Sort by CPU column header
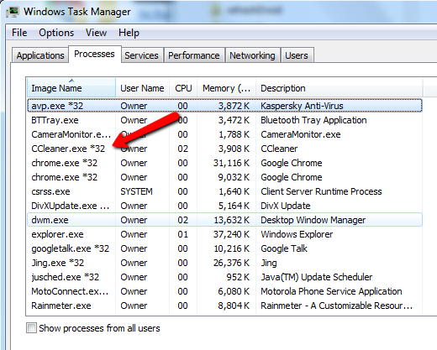Screen dimensions: 437x350 click(x=183, y=88)
